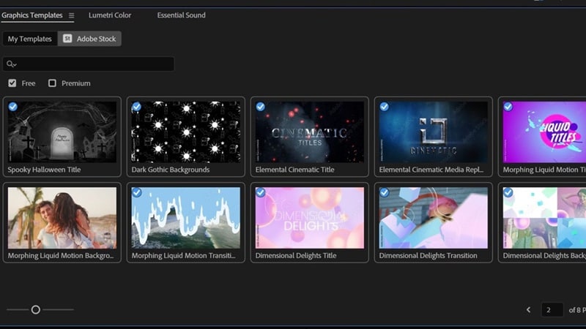This screenshot has height=329, width=586.
Task: Enable the Premium filter checkbox
Action: click(52, 83)
